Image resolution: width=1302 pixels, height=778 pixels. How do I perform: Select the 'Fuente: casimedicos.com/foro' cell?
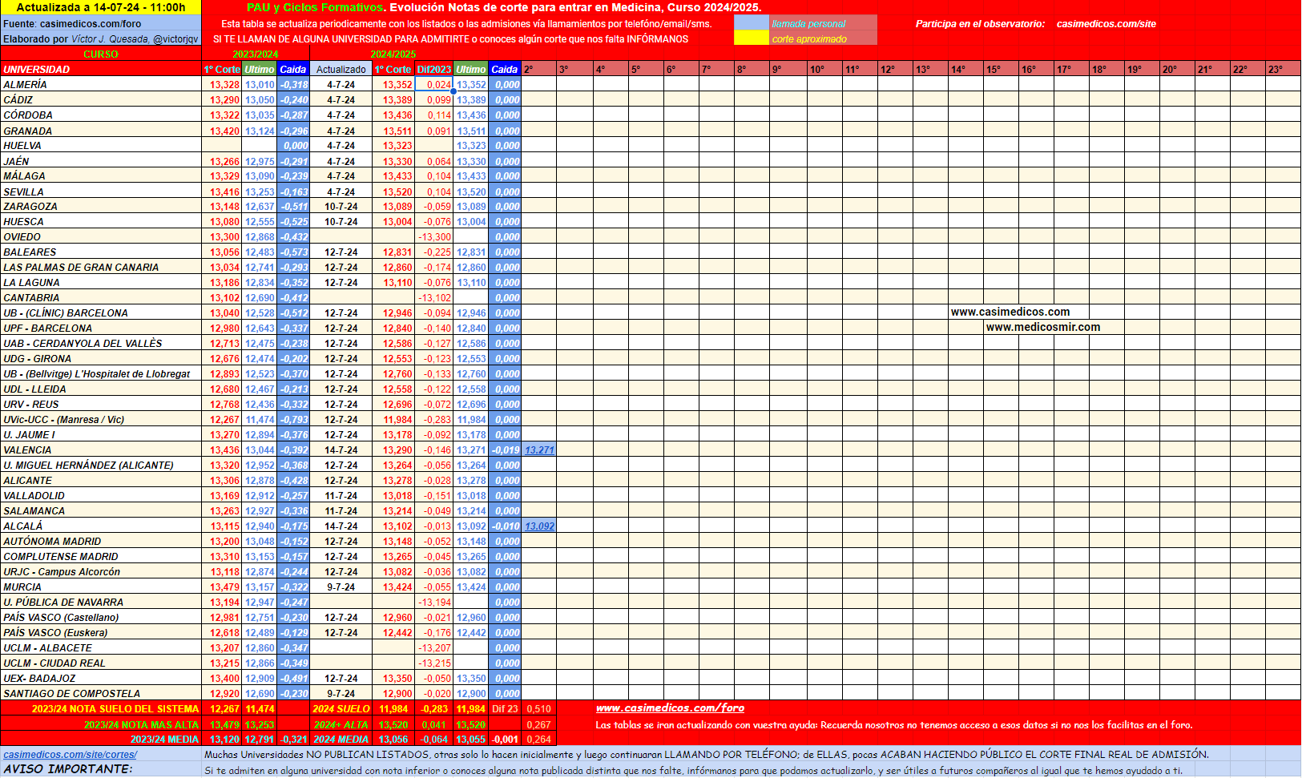coord(101,24)
